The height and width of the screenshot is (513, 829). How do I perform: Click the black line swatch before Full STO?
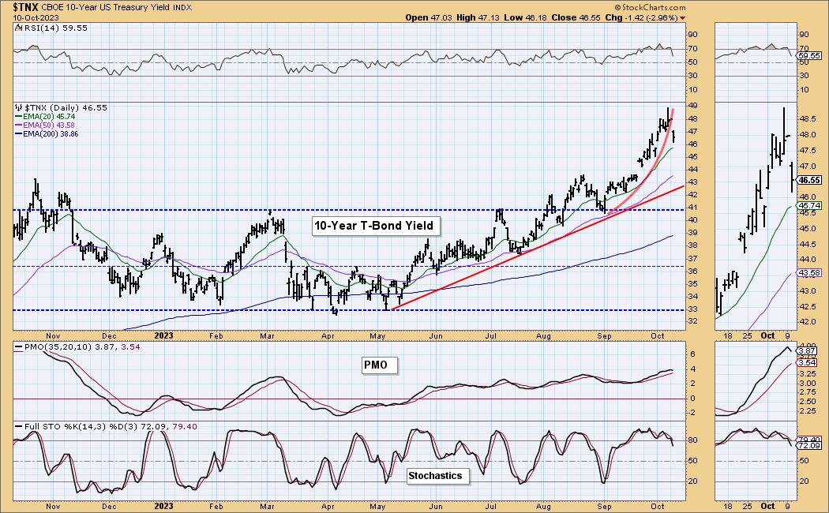pos(18,426)
